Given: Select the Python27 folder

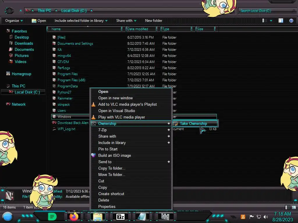Looking at the screenshot, I should [64, 92].
